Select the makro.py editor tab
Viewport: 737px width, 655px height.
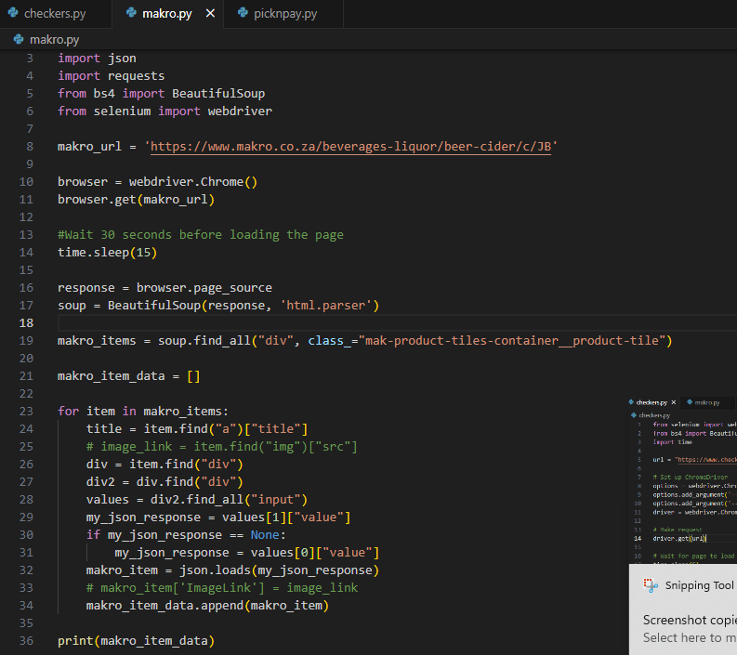167,14
